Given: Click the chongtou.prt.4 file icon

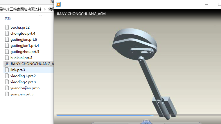Looking at the screenshot, I should 7,33.
